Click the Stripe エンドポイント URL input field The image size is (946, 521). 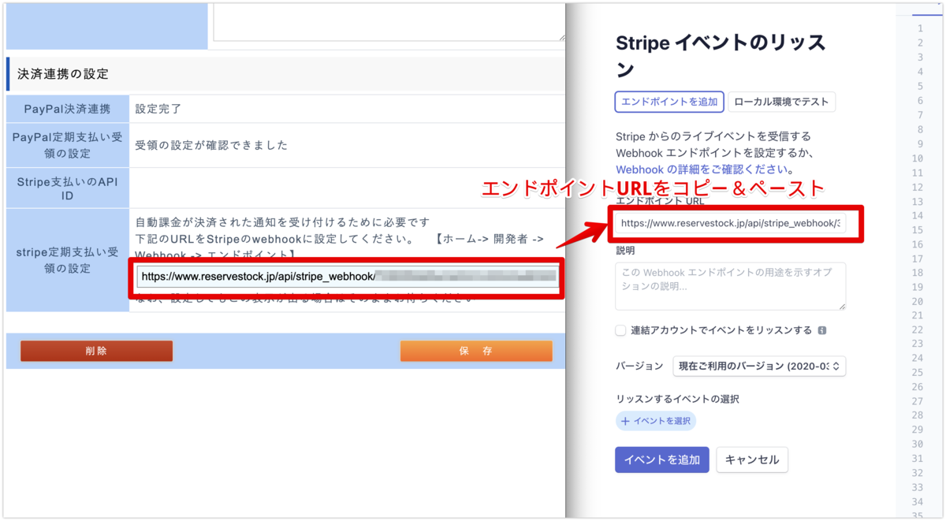[x=730, y=223]
